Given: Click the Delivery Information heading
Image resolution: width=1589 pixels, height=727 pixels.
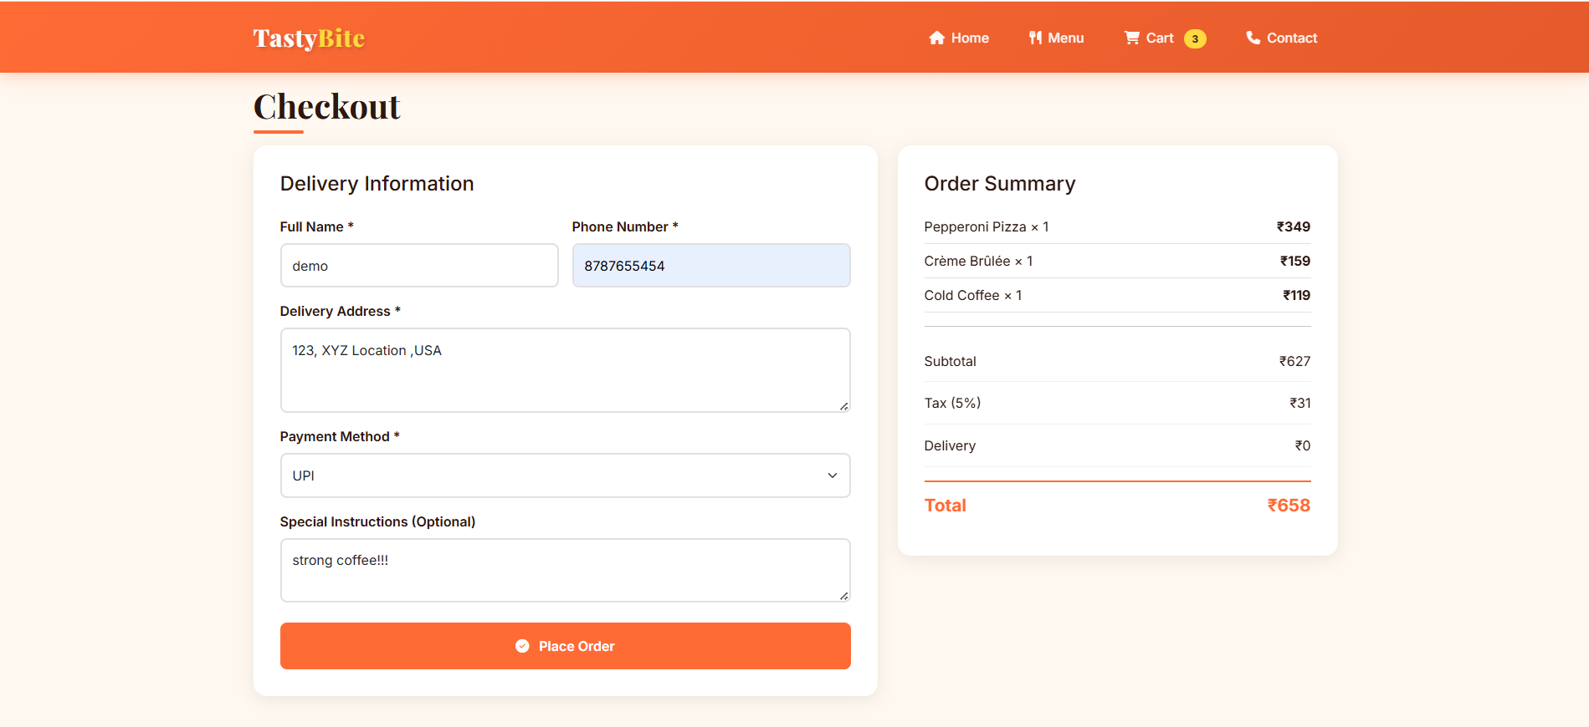Looking at the screenshot, I should pos(377,184).
